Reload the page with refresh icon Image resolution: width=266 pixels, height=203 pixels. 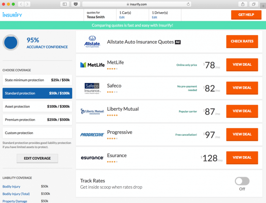point(188,4)
